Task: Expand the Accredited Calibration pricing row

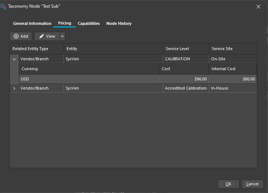Action: click(14, 88)
